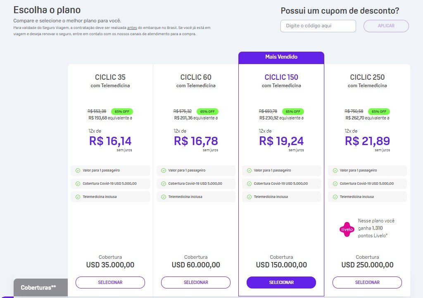
Task: Click the CICLIC 250 coverage amount USD 250.000,00
Action: click(x=367, y=265)
